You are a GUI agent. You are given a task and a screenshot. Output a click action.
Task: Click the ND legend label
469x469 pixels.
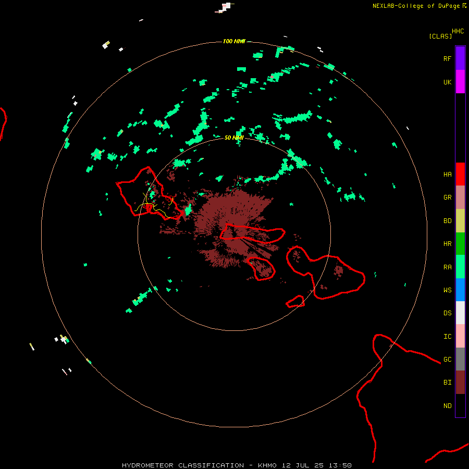(x=447, y=406)
